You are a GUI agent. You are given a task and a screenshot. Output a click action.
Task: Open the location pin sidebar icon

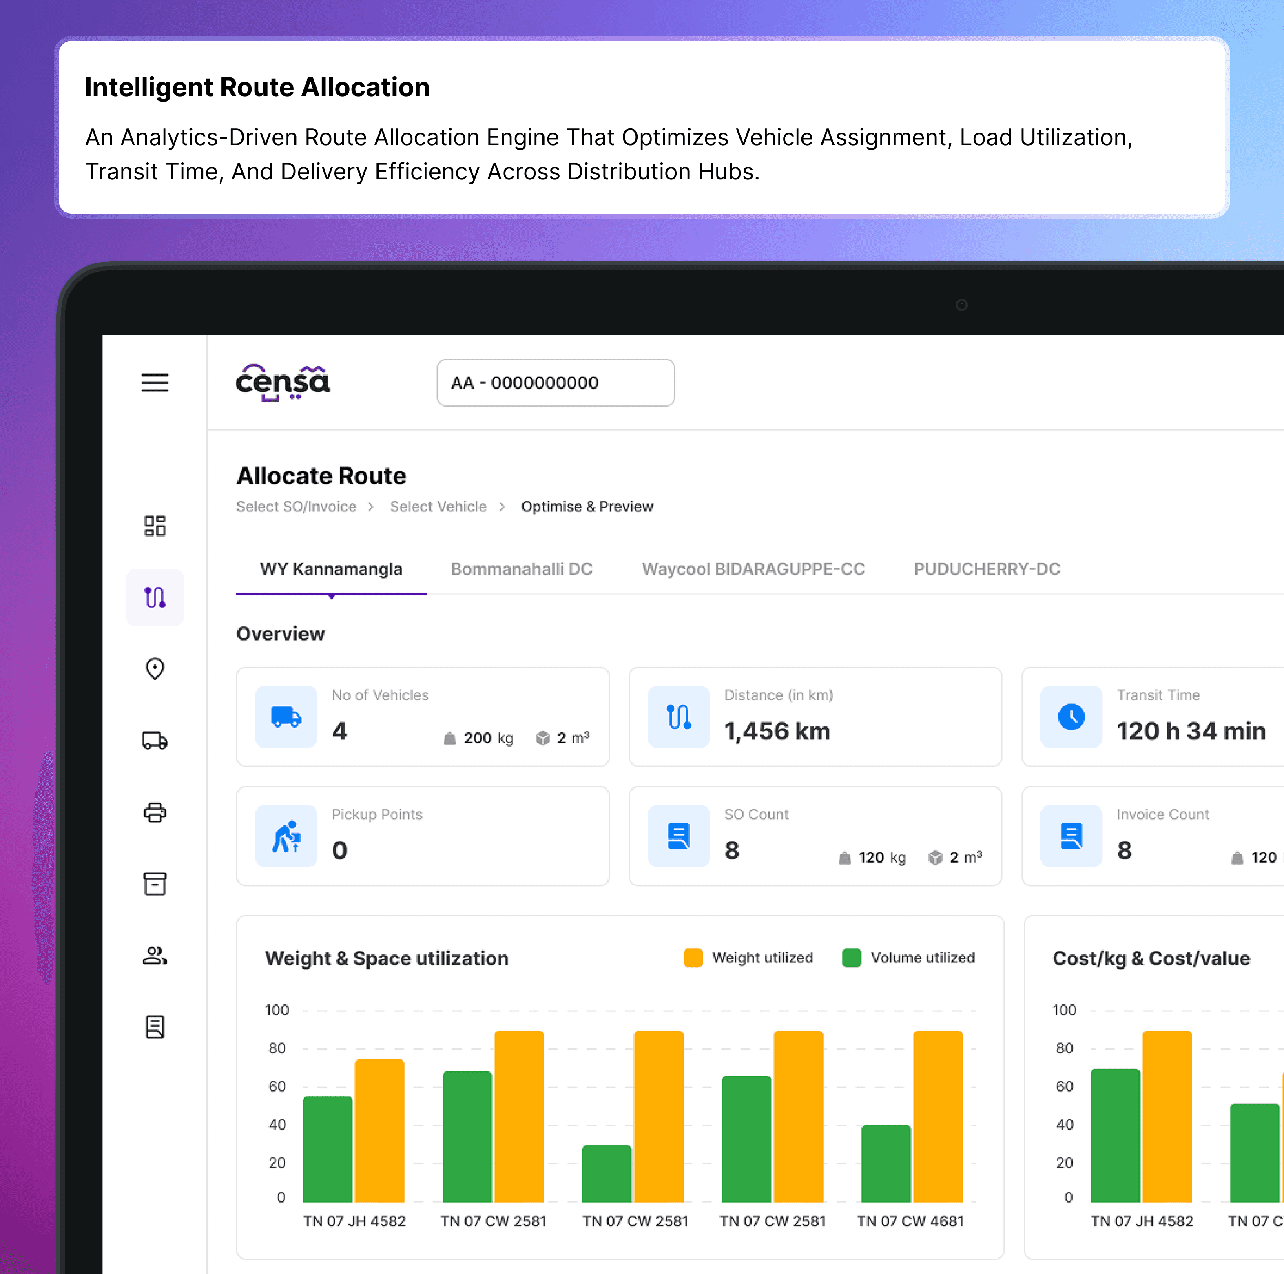point(155,668)
